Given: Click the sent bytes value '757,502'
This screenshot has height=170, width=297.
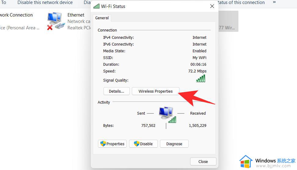Looking at the screenshot, I should coord(148,125).
